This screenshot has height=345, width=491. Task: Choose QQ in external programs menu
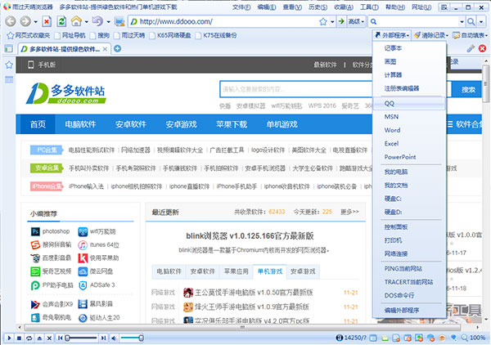(x=409, y=104)
